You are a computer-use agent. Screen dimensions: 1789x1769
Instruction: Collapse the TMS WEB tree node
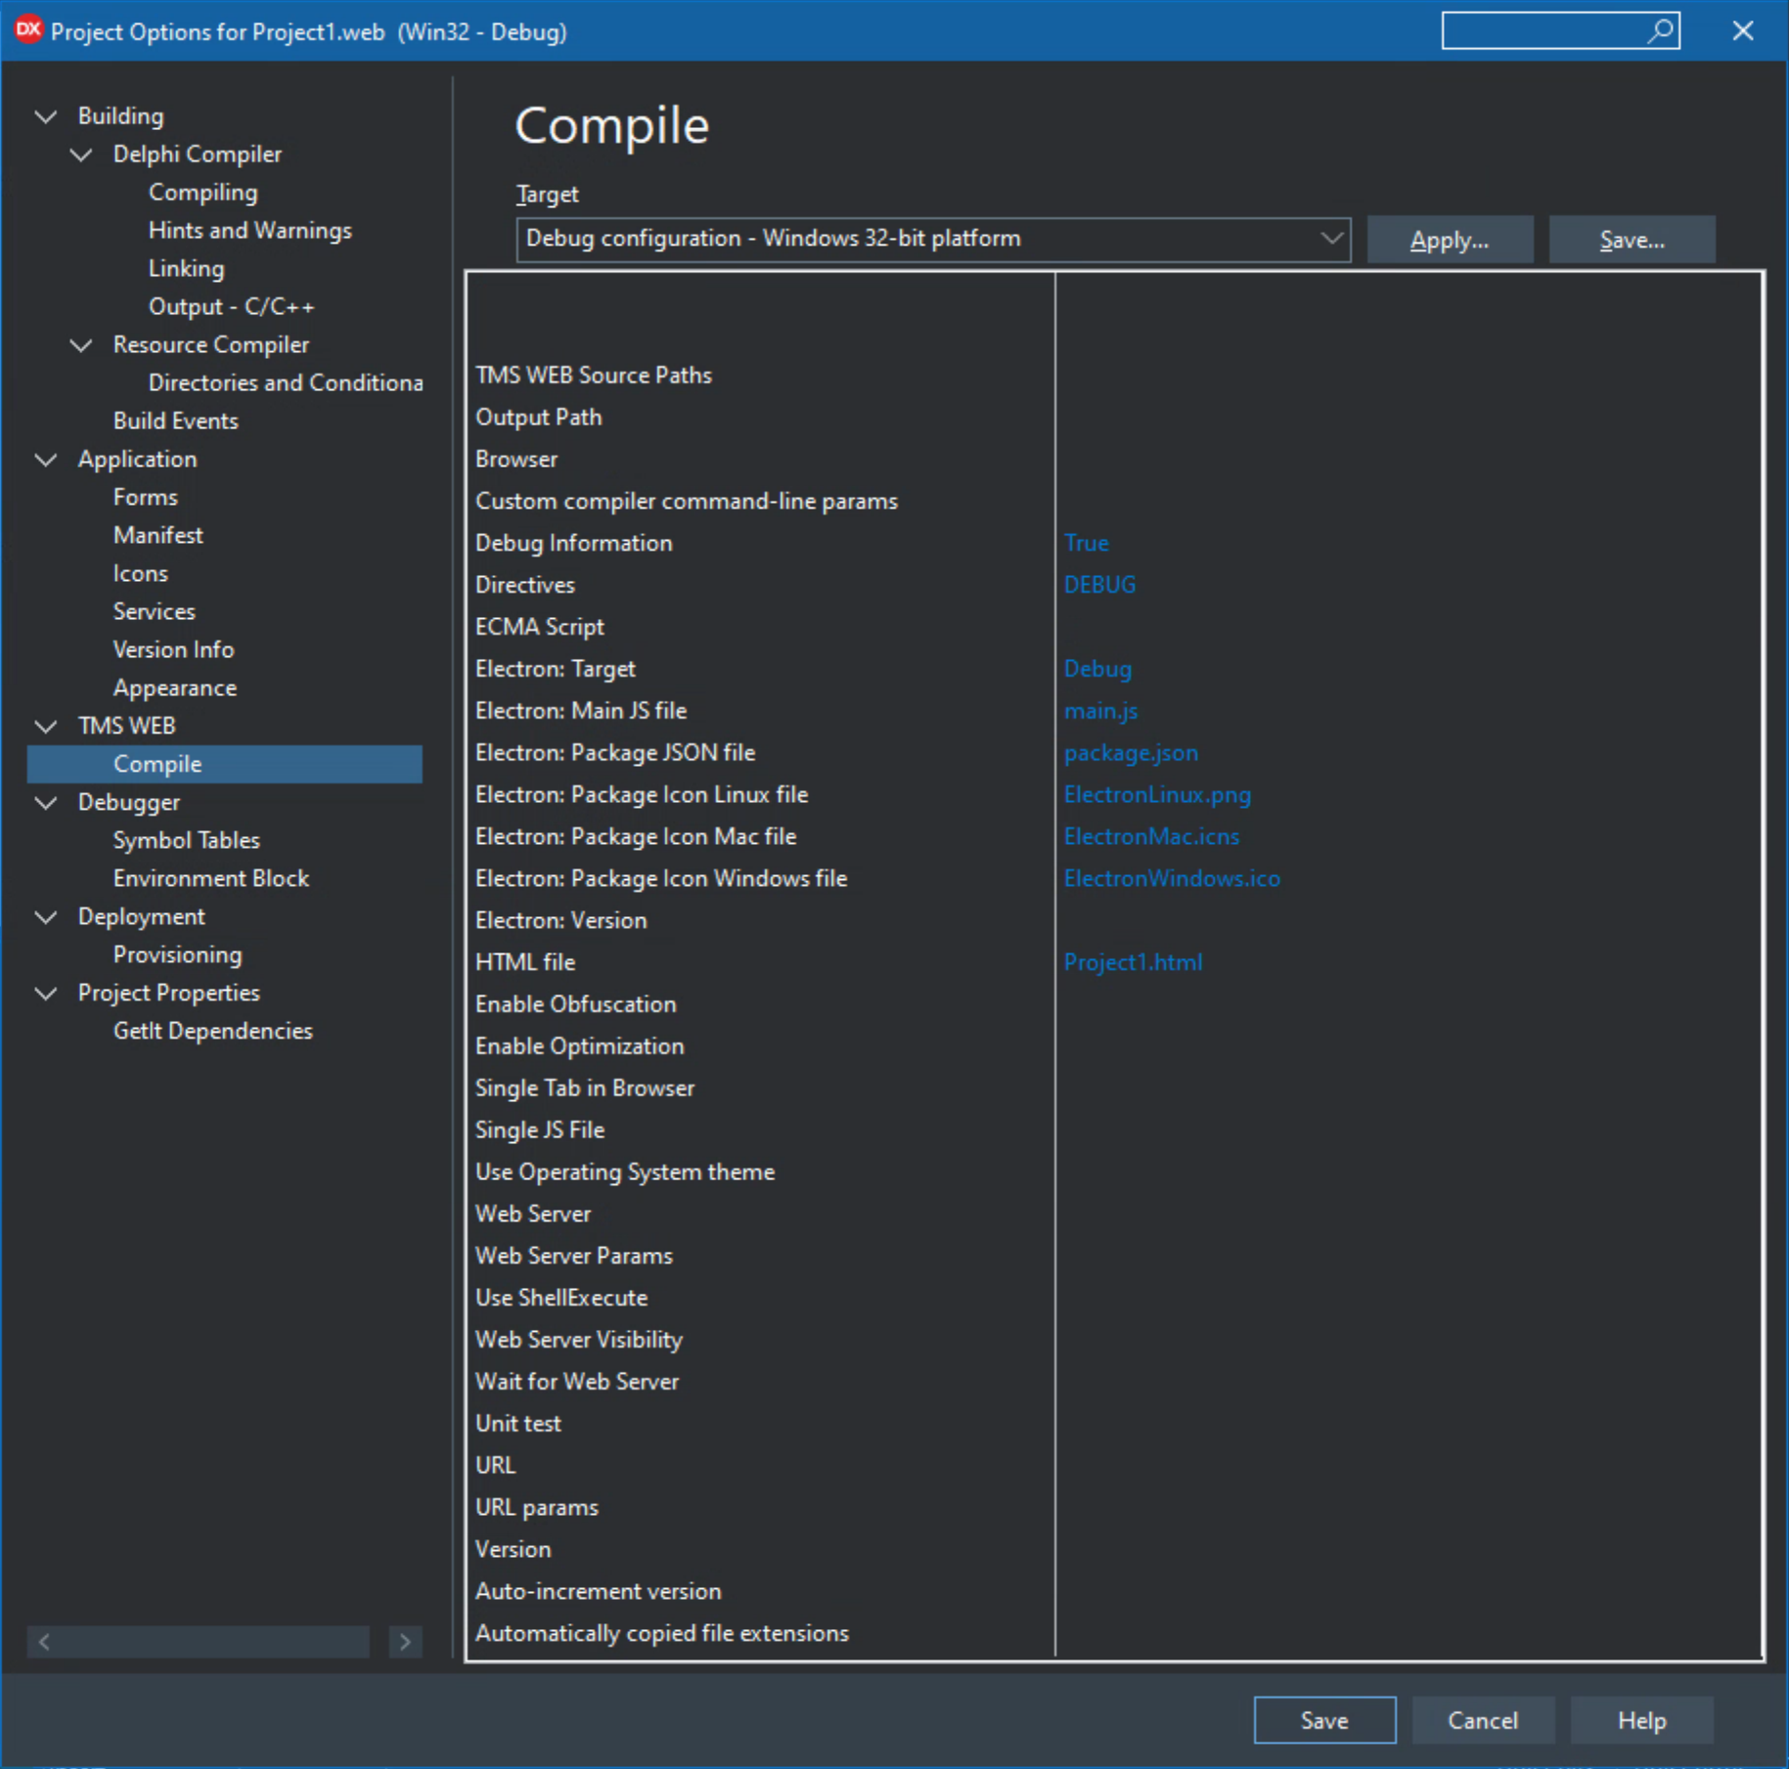[x=46, y=727]
